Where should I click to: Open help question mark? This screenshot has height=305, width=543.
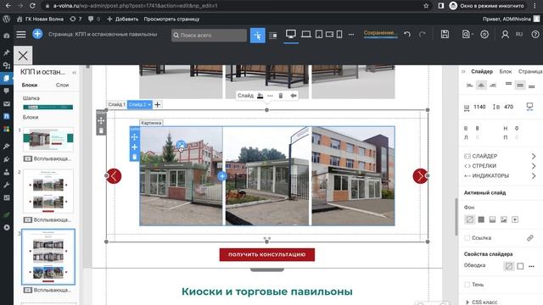[x=535, y=34]
